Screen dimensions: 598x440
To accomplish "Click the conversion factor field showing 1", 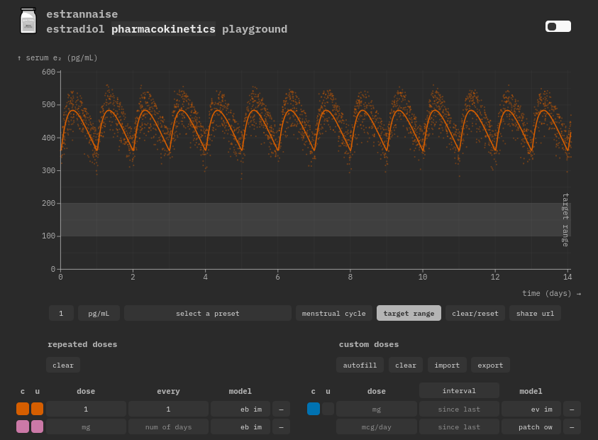I will [61, 313].
